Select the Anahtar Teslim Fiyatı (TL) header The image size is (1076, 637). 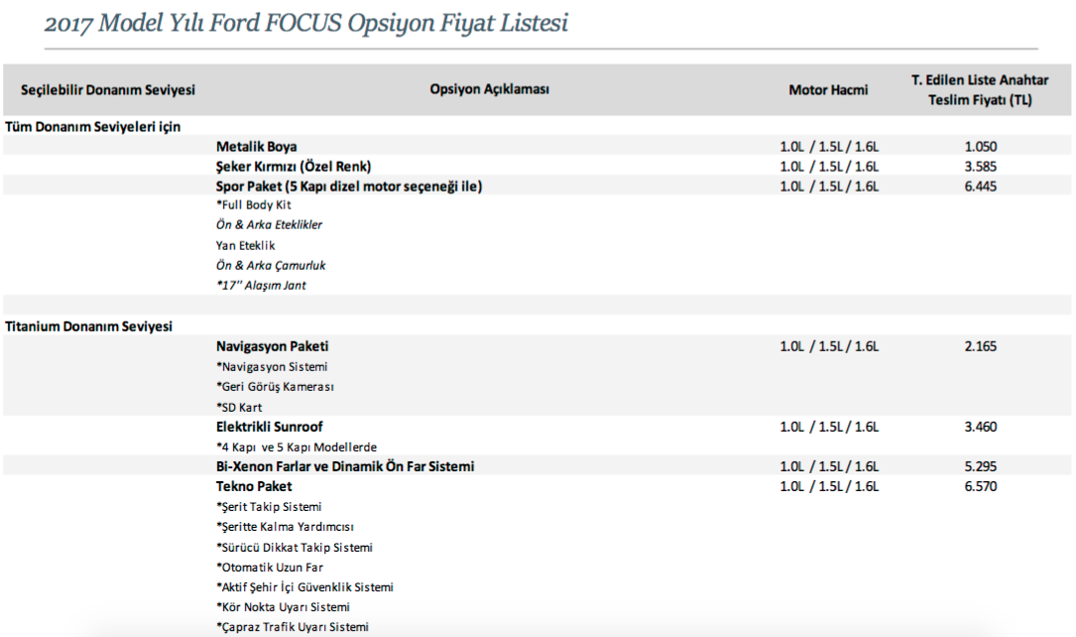coord(980,90)
